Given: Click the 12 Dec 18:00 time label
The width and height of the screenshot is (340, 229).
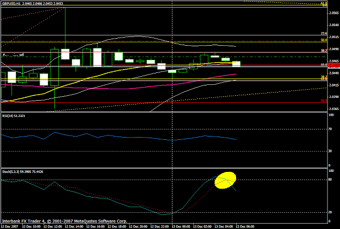Looking at the screenshot, I should coord(117,227).
